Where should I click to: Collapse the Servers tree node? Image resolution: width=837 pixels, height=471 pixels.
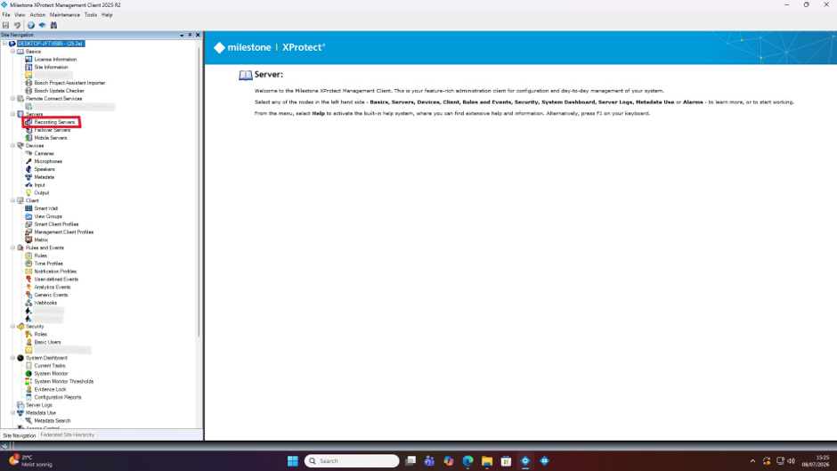point(12,114)
